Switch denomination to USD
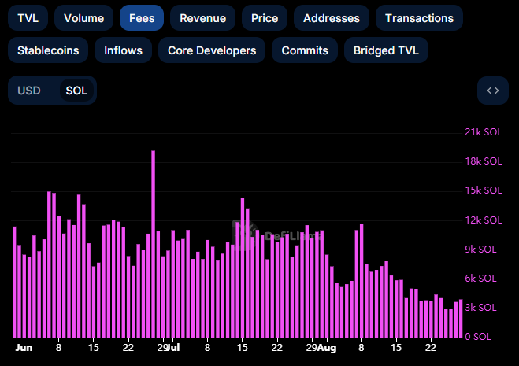 point(29,91)
